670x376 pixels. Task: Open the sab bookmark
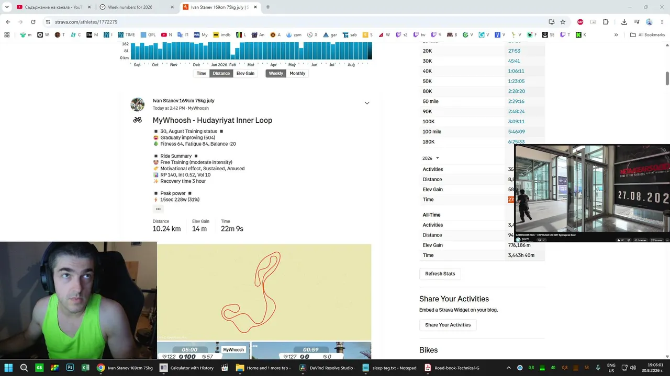click(350, 35)
